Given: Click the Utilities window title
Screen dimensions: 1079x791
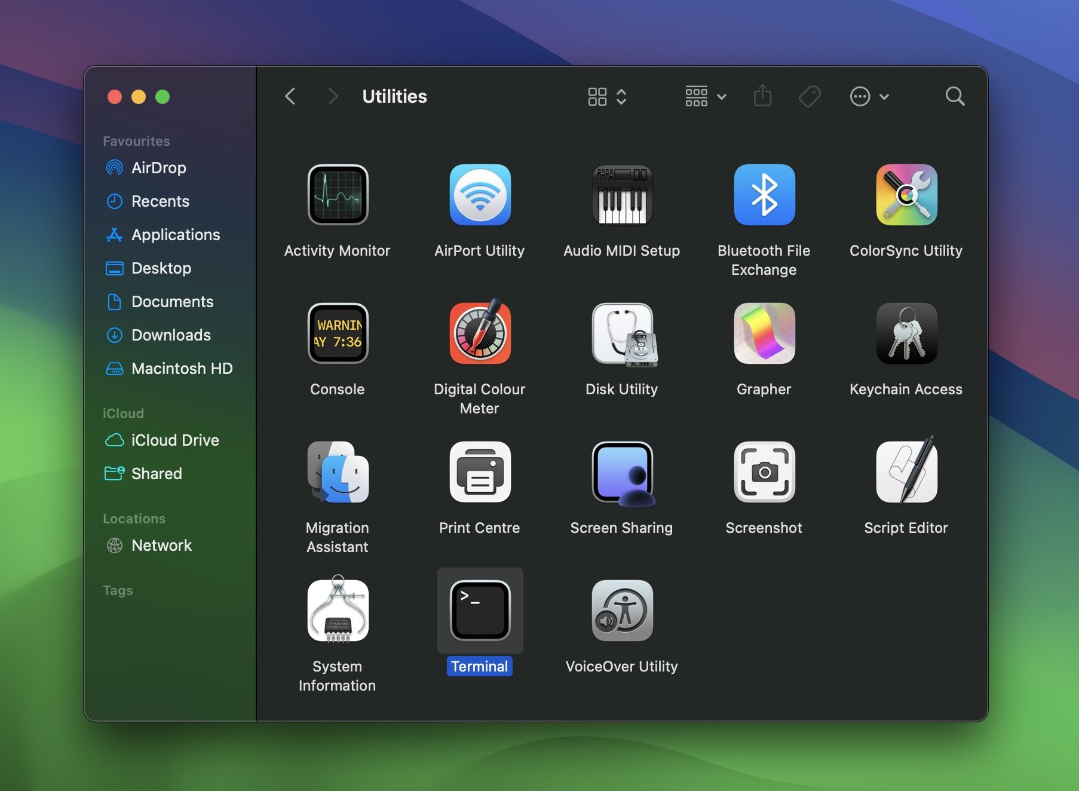Looking at the screenshot, I should pyautogui.click(x=394, y=96).
